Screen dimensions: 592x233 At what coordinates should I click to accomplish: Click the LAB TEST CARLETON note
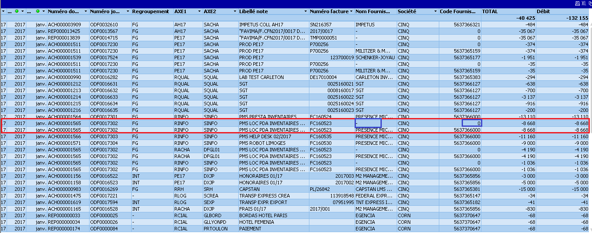tap(262, 77)
